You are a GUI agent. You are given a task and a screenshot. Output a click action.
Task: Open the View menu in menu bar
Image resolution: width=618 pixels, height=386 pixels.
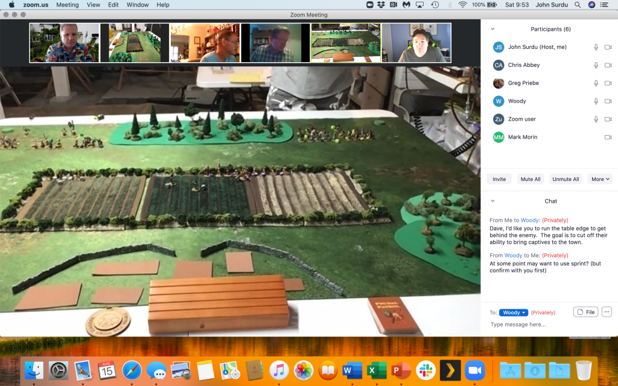coord(94,5)
